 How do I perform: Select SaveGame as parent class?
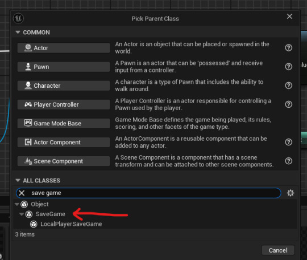click(51, 214)
